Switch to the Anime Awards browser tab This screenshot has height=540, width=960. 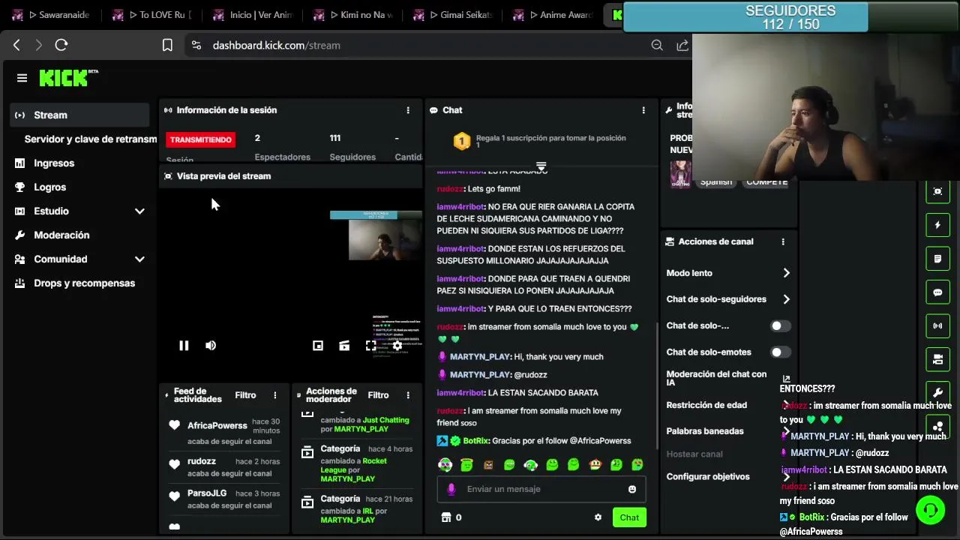pos(554,14)
